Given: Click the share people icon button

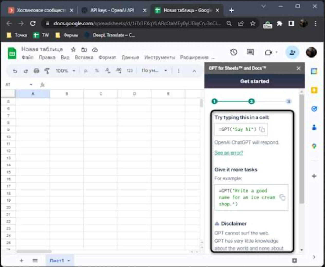Looking at the screenshot, I should pyautogui.click(x=292, y=52).
